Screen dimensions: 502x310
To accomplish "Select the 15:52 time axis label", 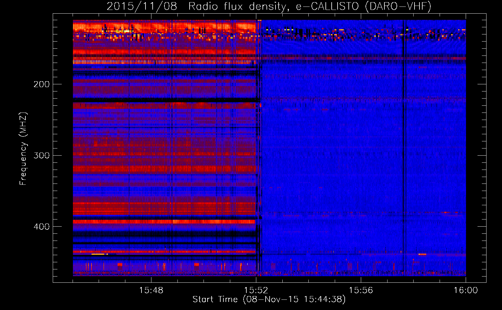I will [x=256, y=290].
